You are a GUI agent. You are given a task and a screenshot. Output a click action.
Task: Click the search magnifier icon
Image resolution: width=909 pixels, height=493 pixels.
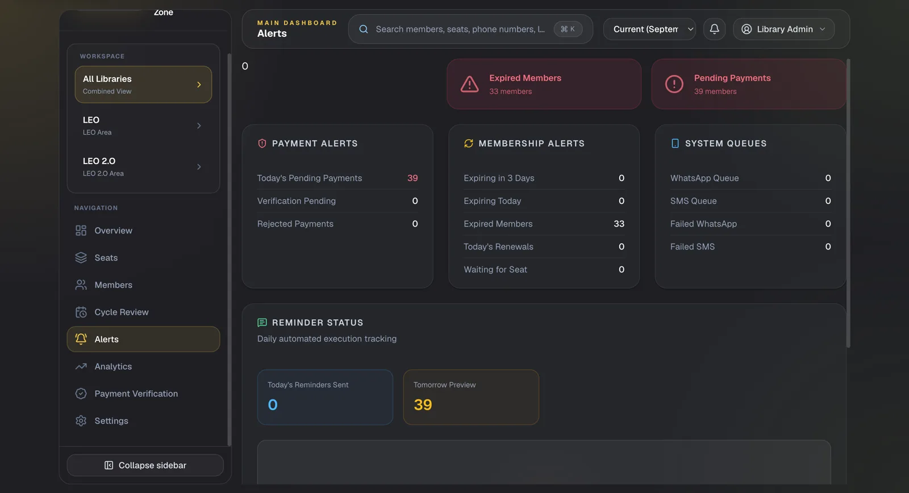tap(364, 29)
